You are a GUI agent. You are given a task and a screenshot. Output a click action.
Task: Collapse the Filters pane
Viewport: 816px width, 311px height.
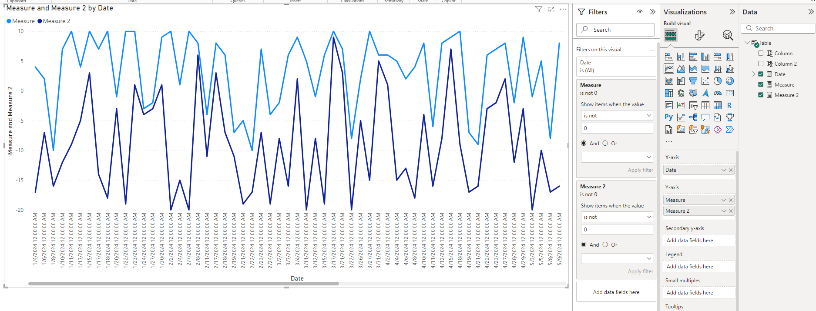coord(652,12)
